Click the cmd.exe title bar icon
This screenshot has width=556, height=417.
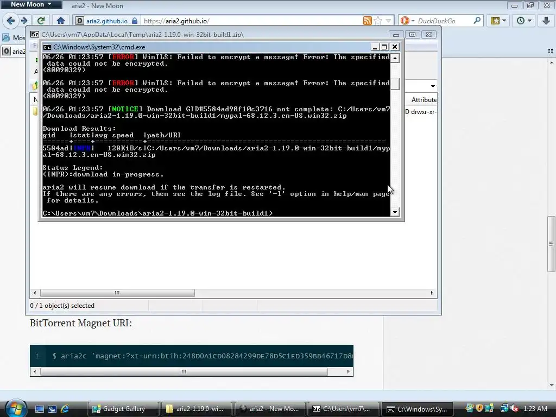pos(47,47)
